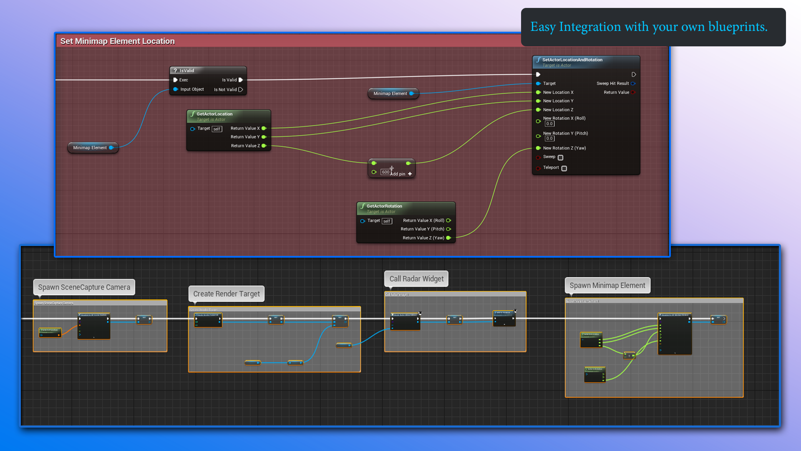Select the Spawn Minimap Element comment bubble
The height and width of the screenshot is (451, 801).
pyautogui.click(x=607, y=285)
